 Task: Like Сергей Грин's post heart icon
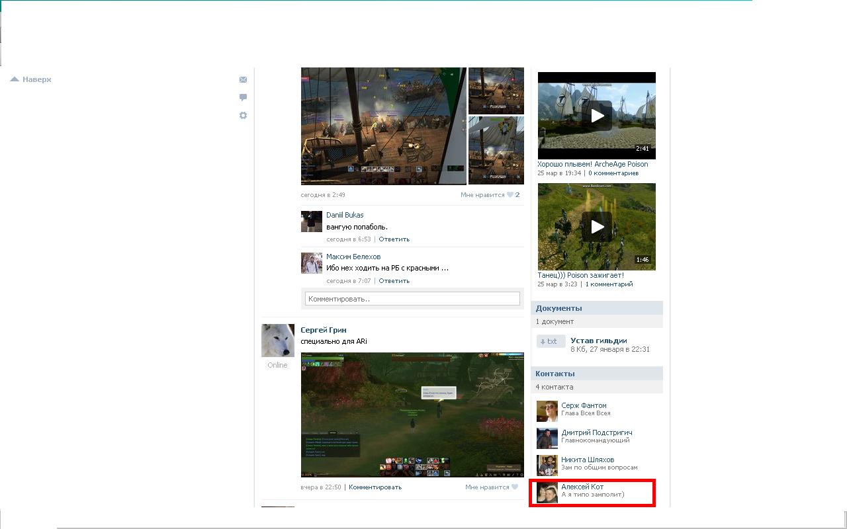pos(515,487)
